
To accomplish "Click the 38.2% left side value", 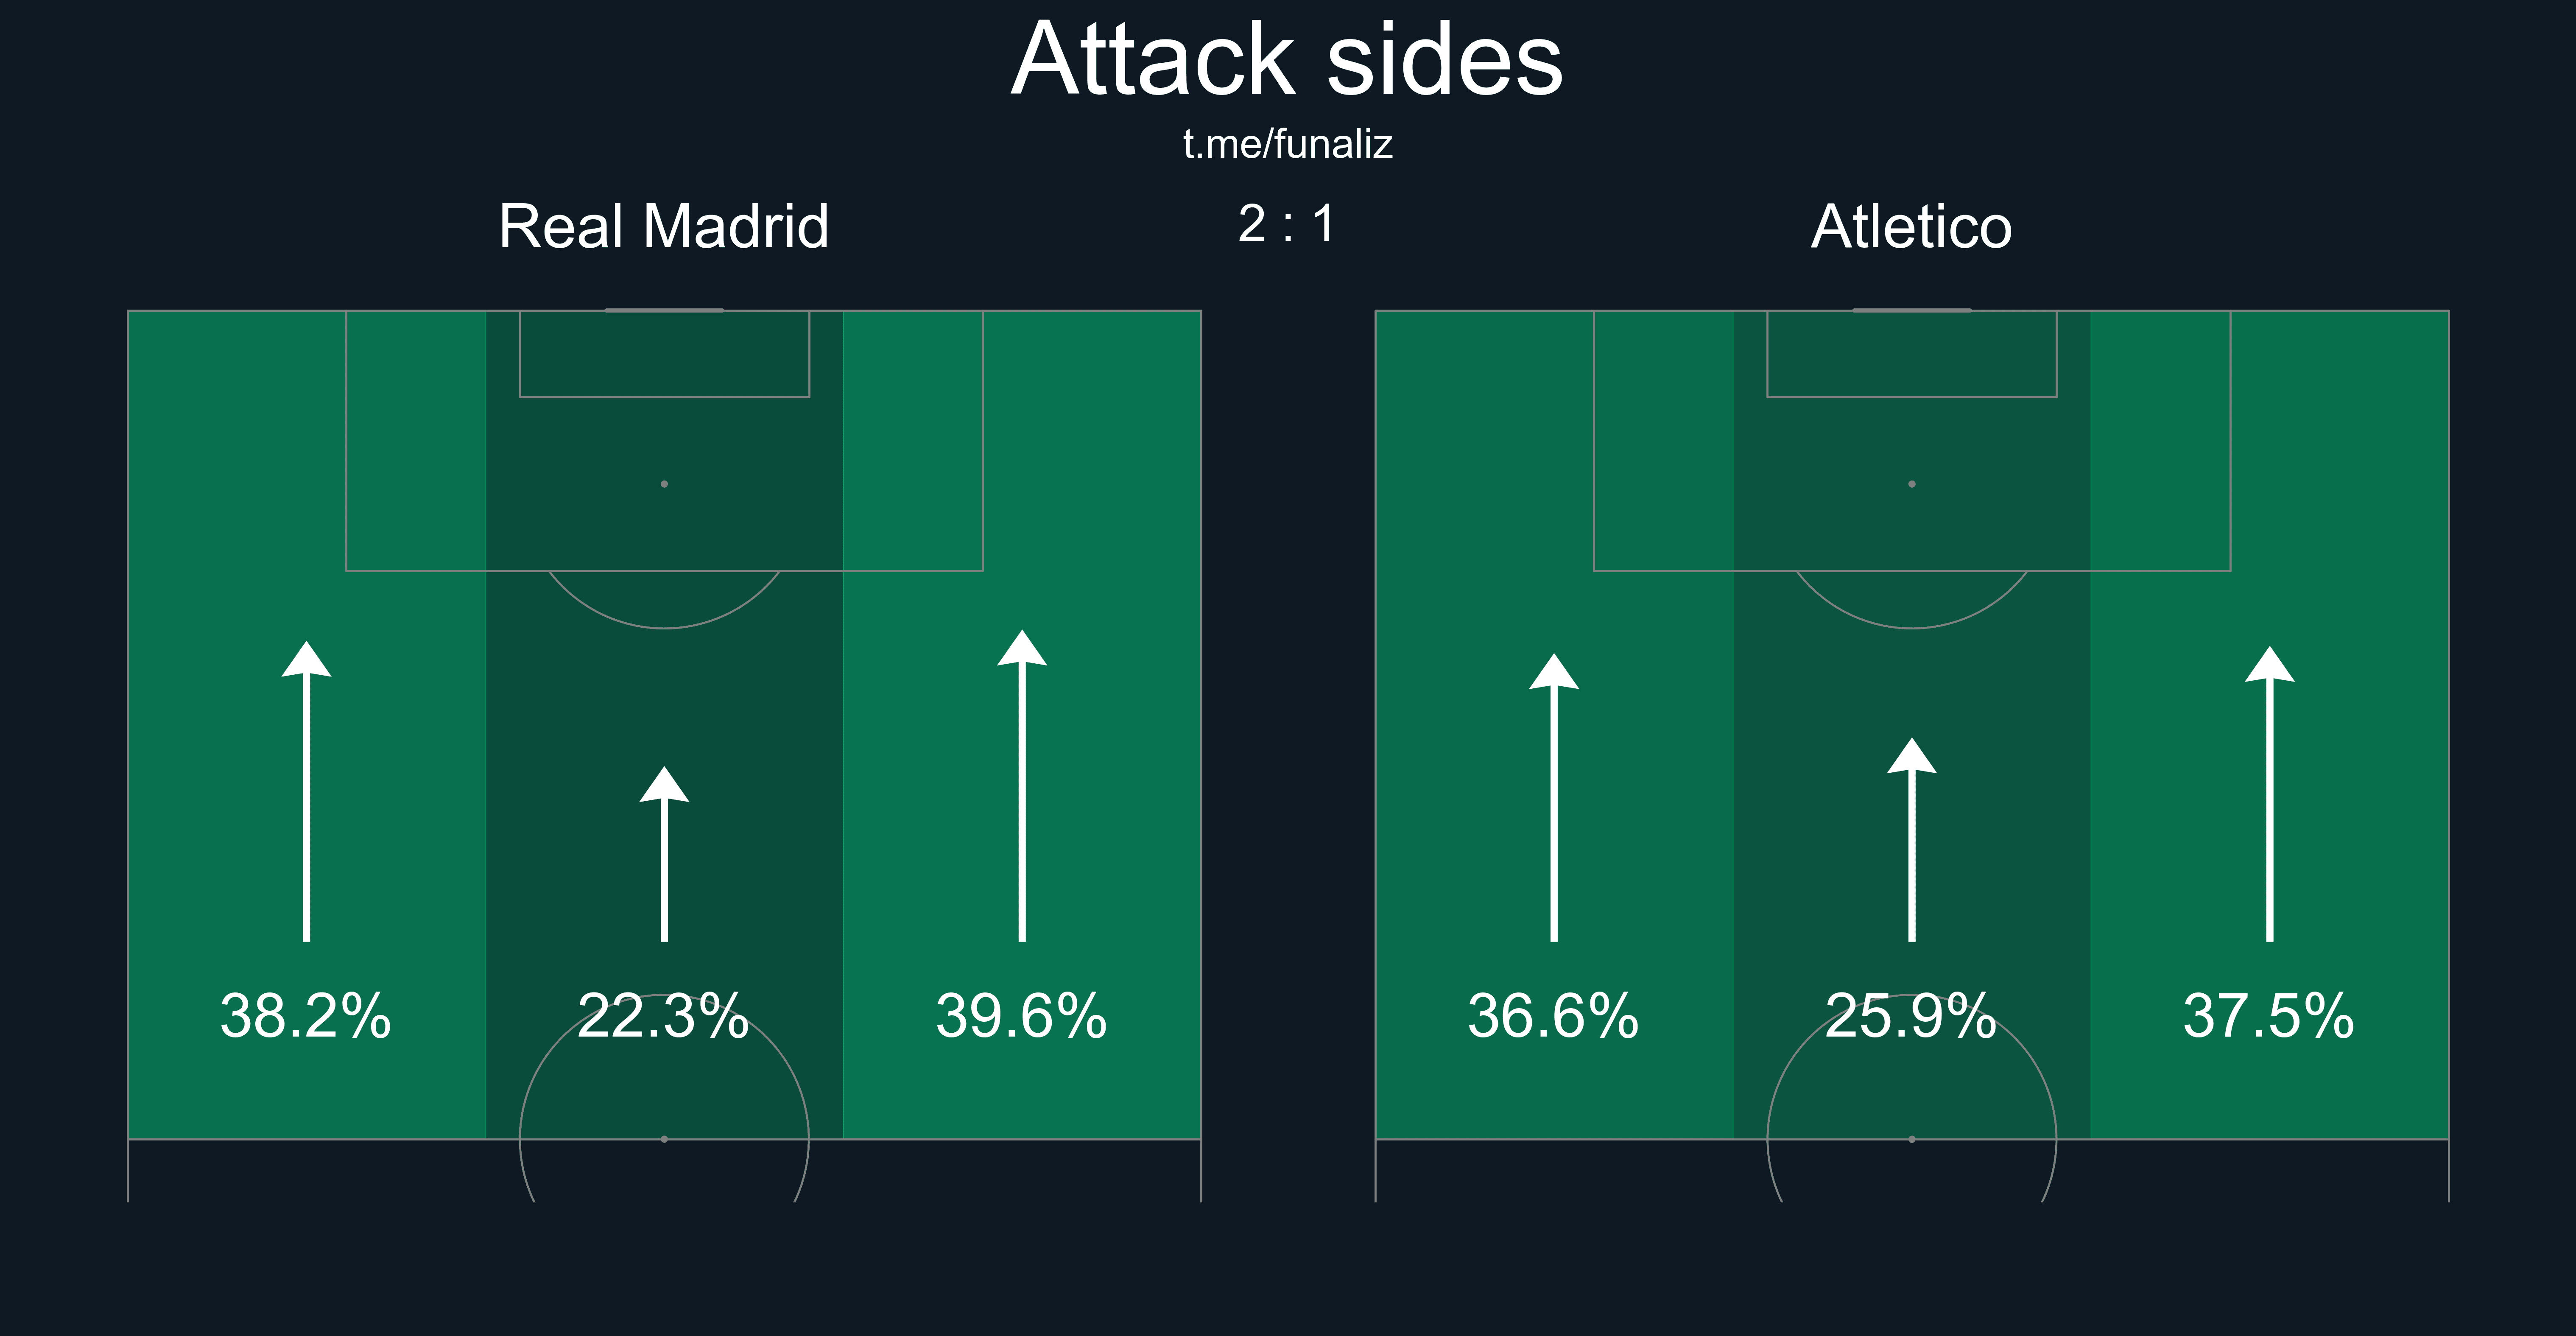I will pos(306,1016).
